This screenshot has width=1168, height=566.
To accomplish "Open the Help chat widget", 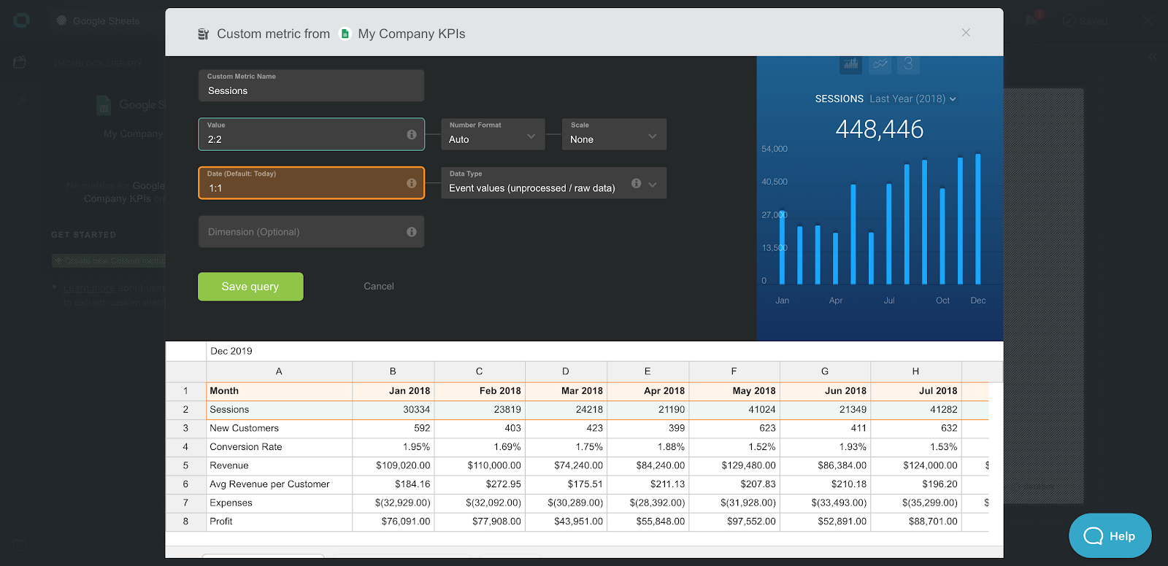I will click(x=1110, y=536).
